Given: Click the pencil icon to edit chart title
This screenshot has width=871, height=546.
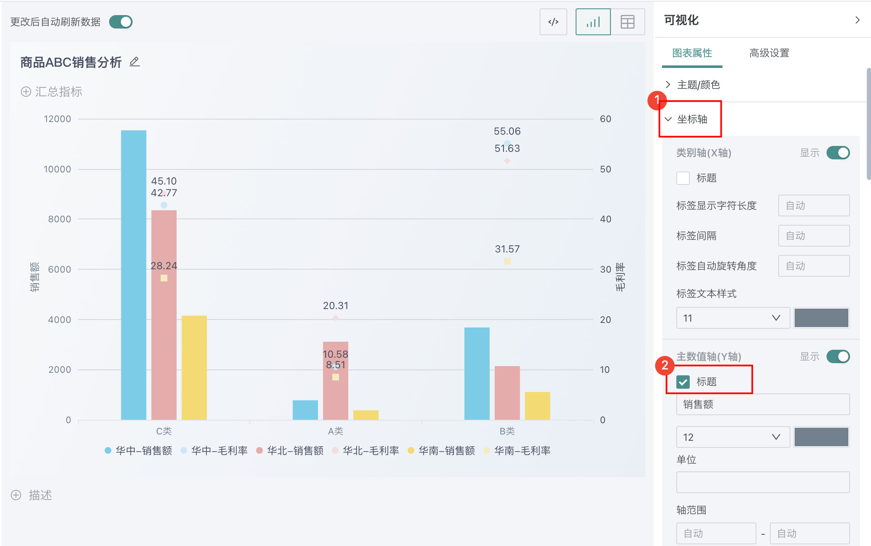Looking at the screenshot, I should pyautogui.click(x=134, y=62).
